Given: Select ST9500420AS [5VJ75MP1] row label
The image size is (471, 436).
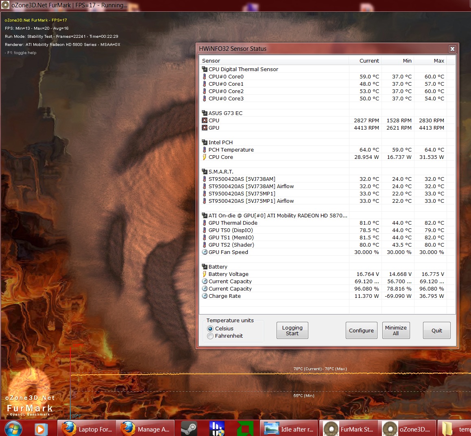Looking at the screenshot, I should (242, 193).
